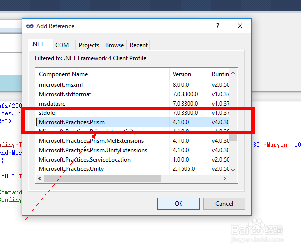Click the help question mark button
Image resolution: width=301 pixels, height=250 pixels.
(218, 26)
